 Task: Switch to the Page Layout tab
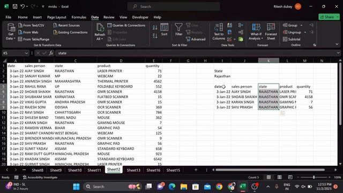[57, 17]
